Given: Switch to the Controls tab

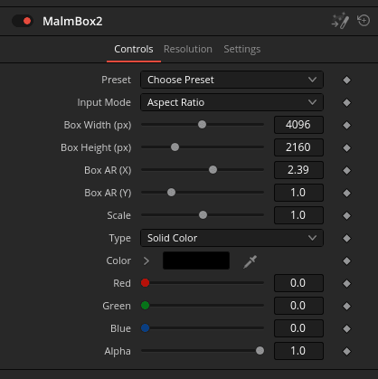Looking at the screenshot, I should point(134,49).
